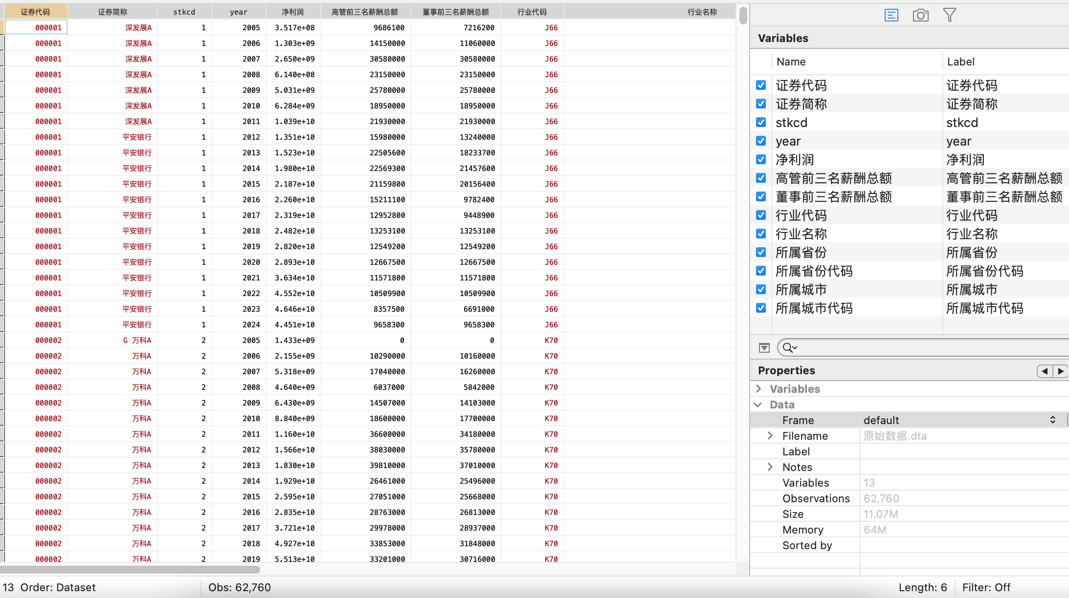Click the Variables properties panel icon
This screenshot has width=1069, height=598.
(x=891, y=16)
